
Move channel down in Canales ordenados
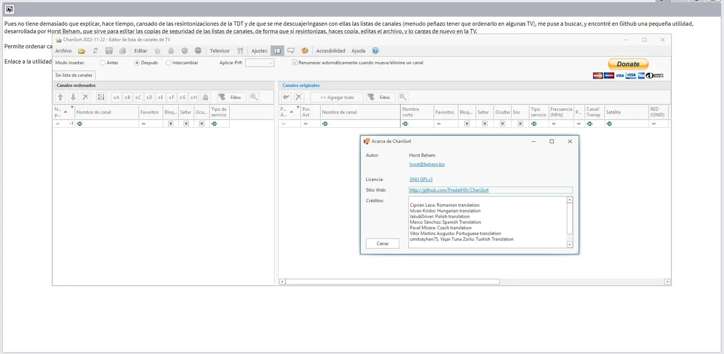click(x=73, y=97)
